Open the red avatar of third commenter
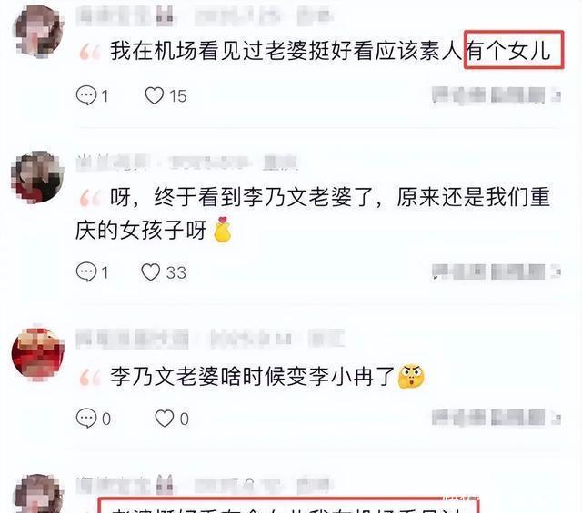The height and width of the screenshot is (513, 582). click(38, 354)
